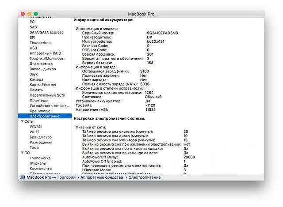This screenshot has height=207, width=283.
Task: Select Хранилище in the sidebar
Action: (40, 111)
